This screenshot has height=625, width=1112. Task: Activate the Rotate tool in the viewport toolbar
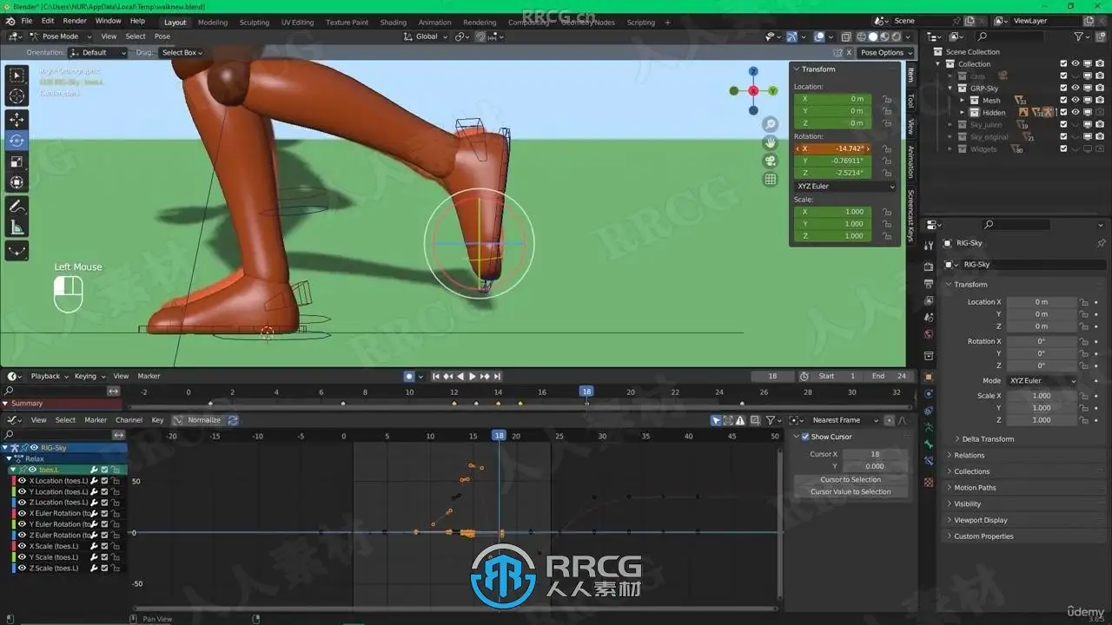(x=17, y=140)
